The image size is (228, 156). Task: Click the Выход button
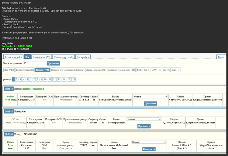[222, 57]
